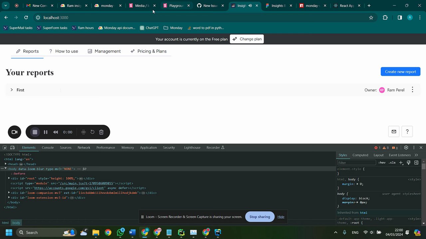The height and width of the screenshot is (239, 426).
Task: Open the DevTools Application tab
Action: 148,148
